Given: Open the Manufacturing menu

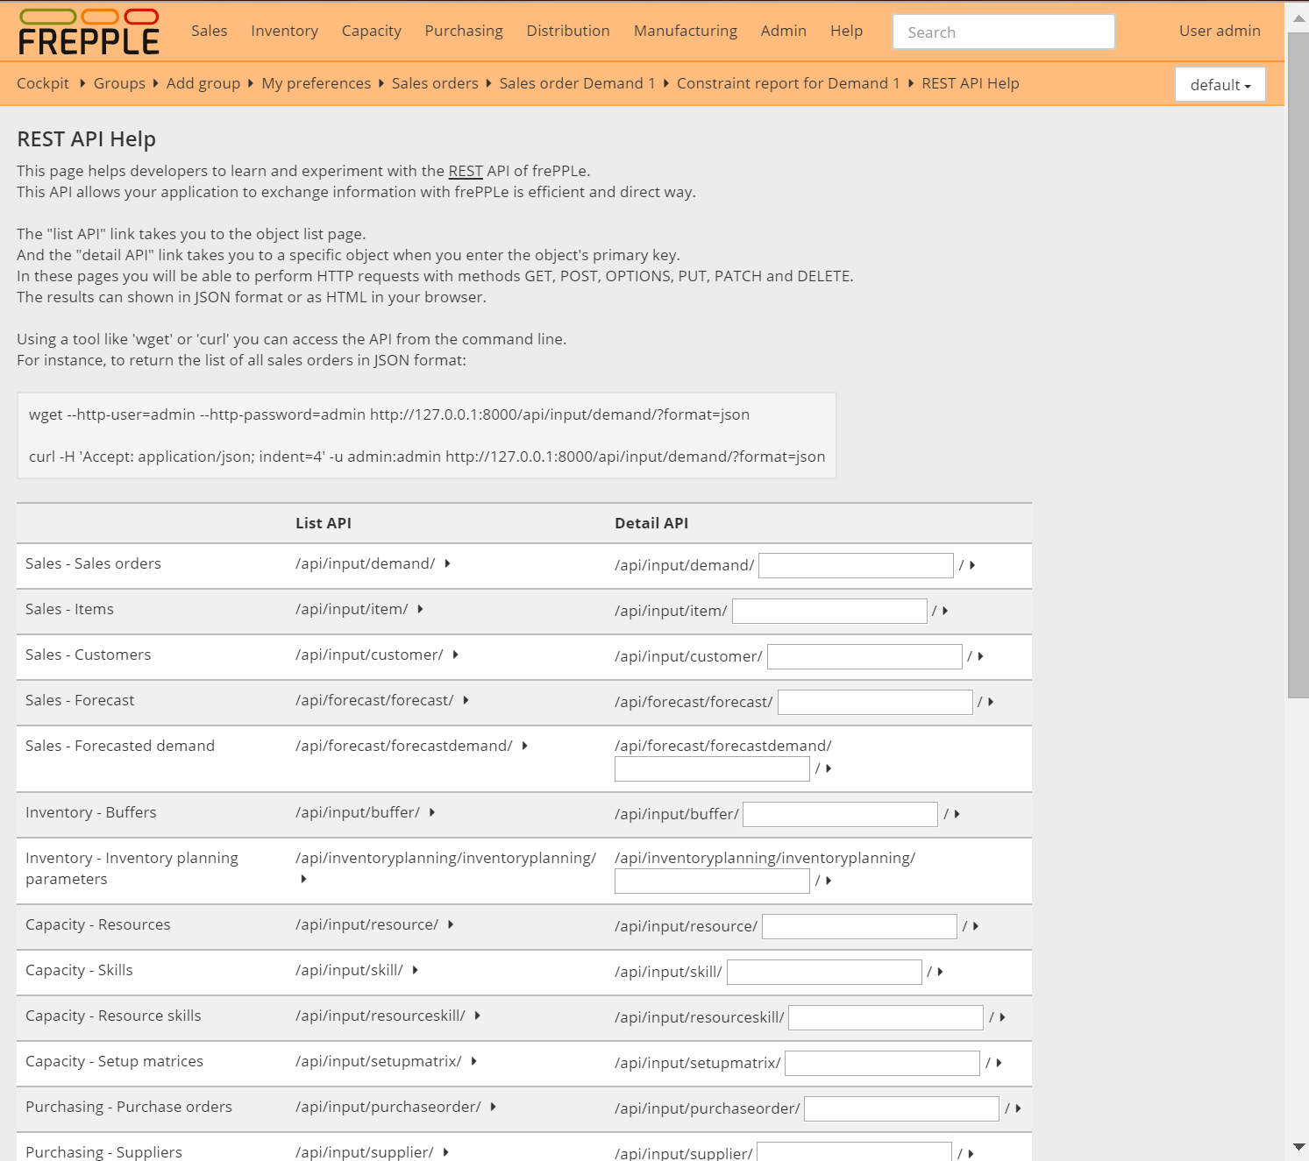Looking at the screenshot, I should [x=685, y=31].
